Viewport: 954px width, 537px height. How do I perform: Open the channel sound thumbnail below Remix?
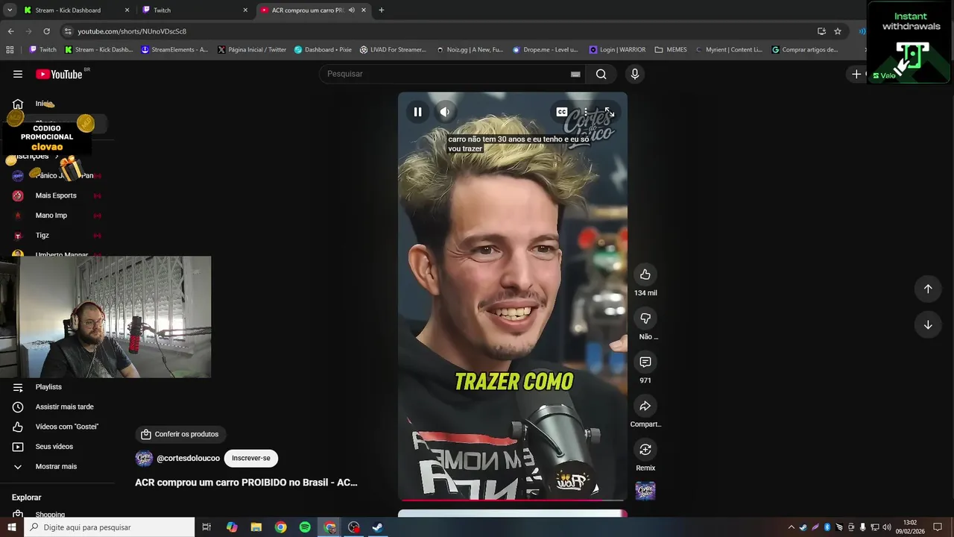(645, 491)
